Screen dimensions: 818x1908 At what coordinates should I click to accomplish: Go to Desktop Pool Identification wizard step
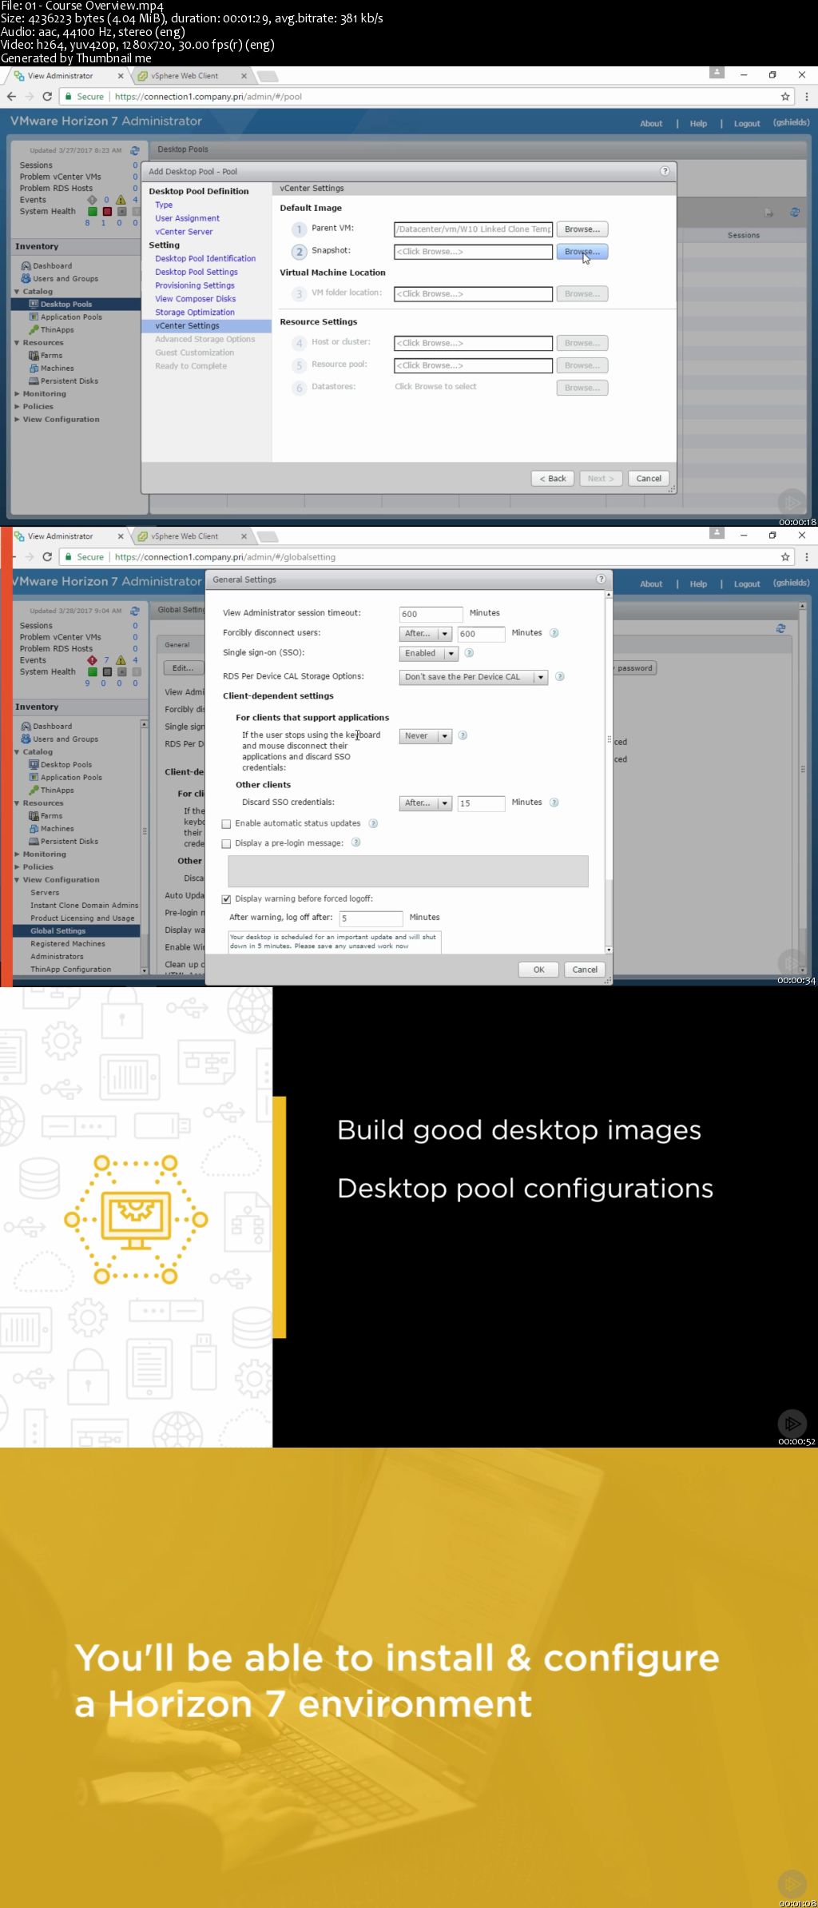(205, 258)
